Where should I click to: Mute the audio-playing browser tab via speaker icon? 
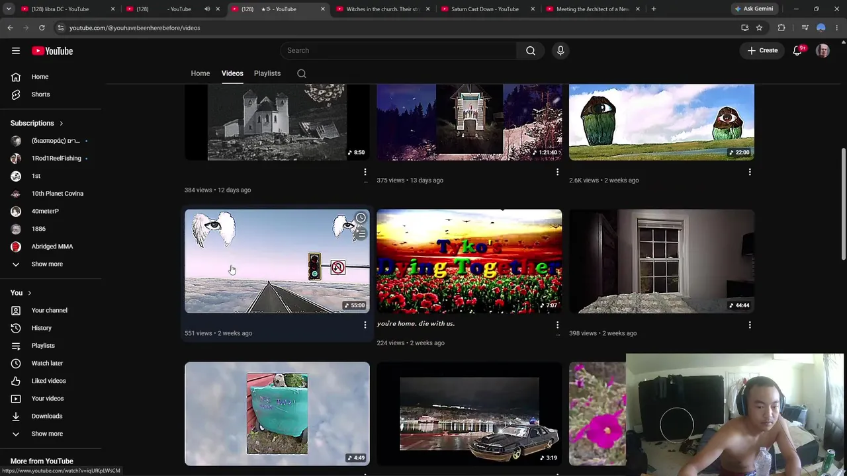[x=207, y=9]
